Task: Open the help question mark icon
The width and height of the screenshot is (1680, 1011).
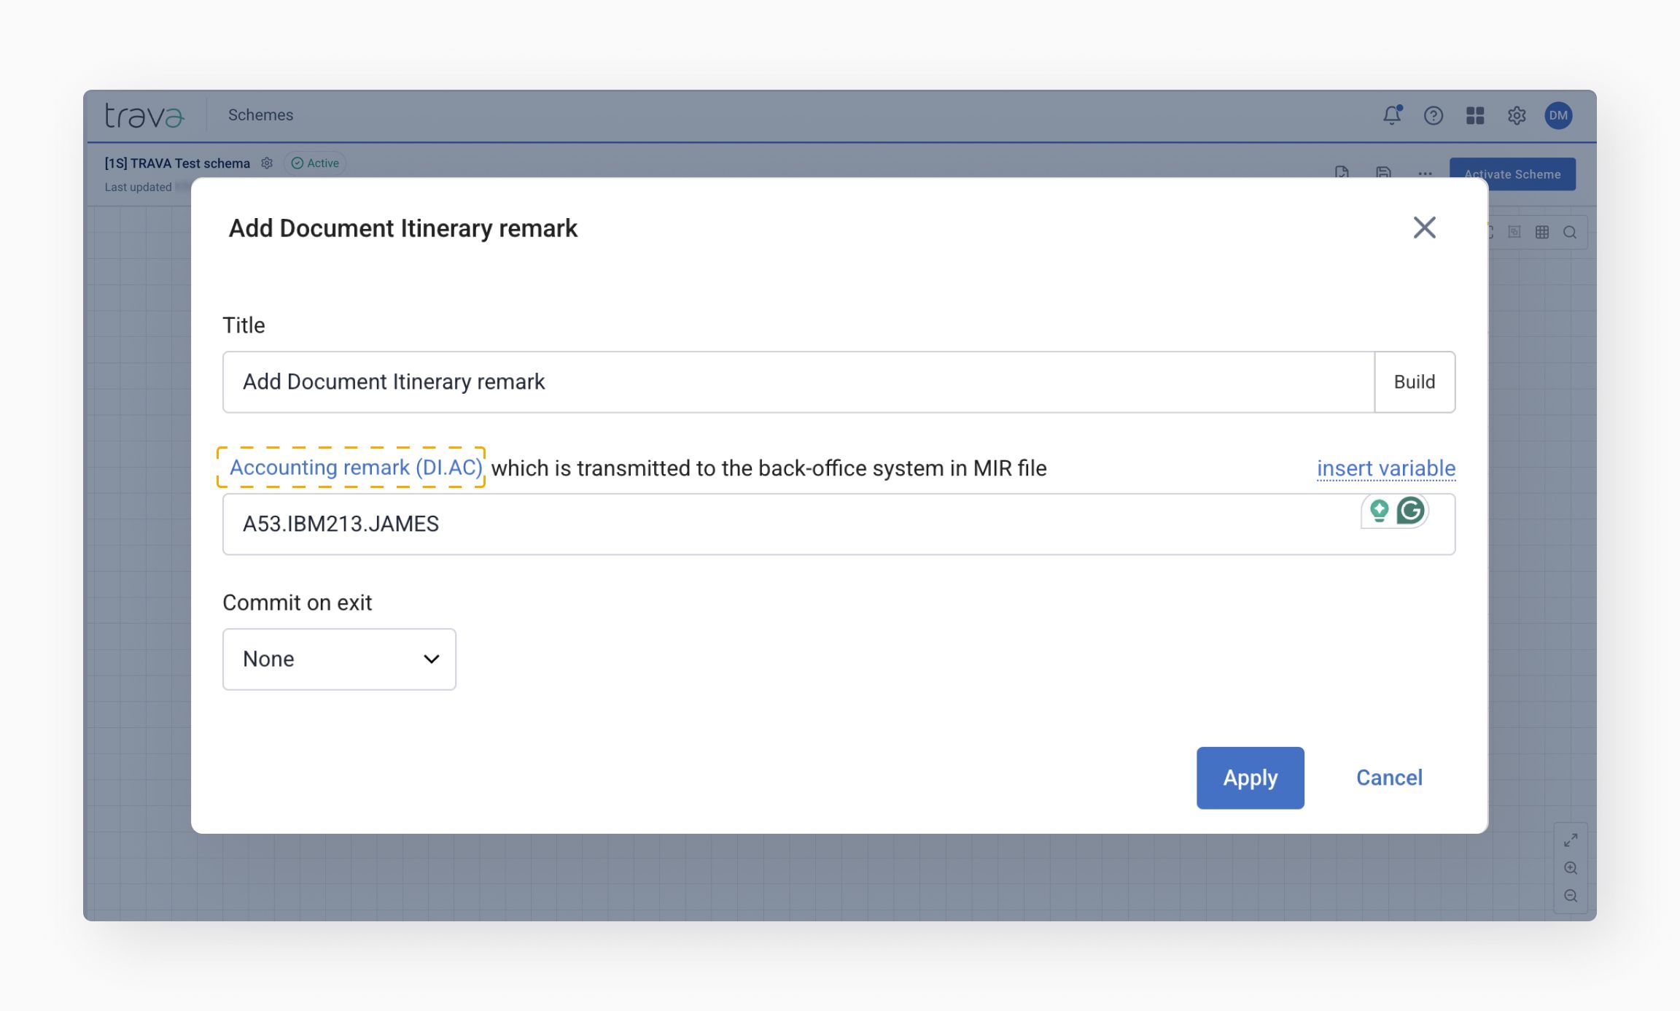Action: 1433,115
